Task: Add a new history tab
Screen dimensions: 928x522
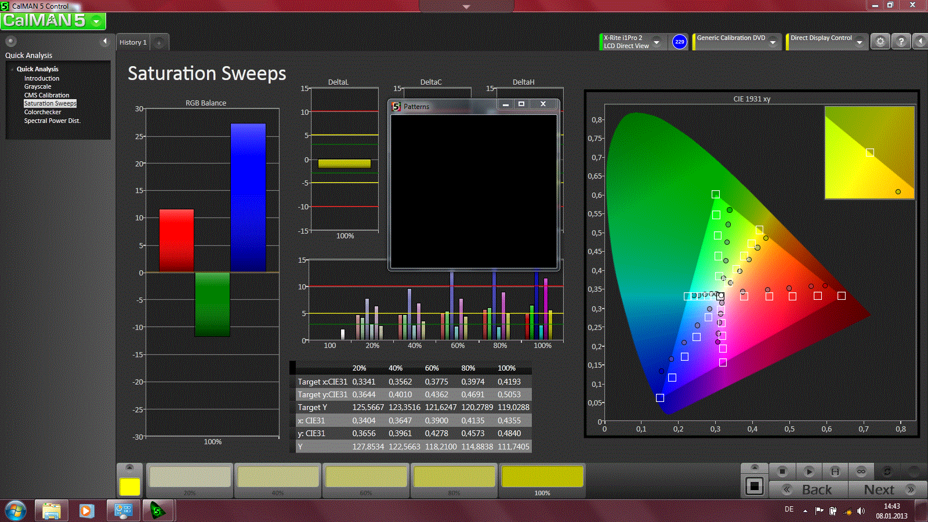Action: [x=159, y=42]
